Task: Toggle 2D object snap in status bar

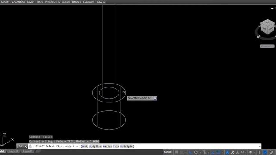Action: [x=219, y=152]
